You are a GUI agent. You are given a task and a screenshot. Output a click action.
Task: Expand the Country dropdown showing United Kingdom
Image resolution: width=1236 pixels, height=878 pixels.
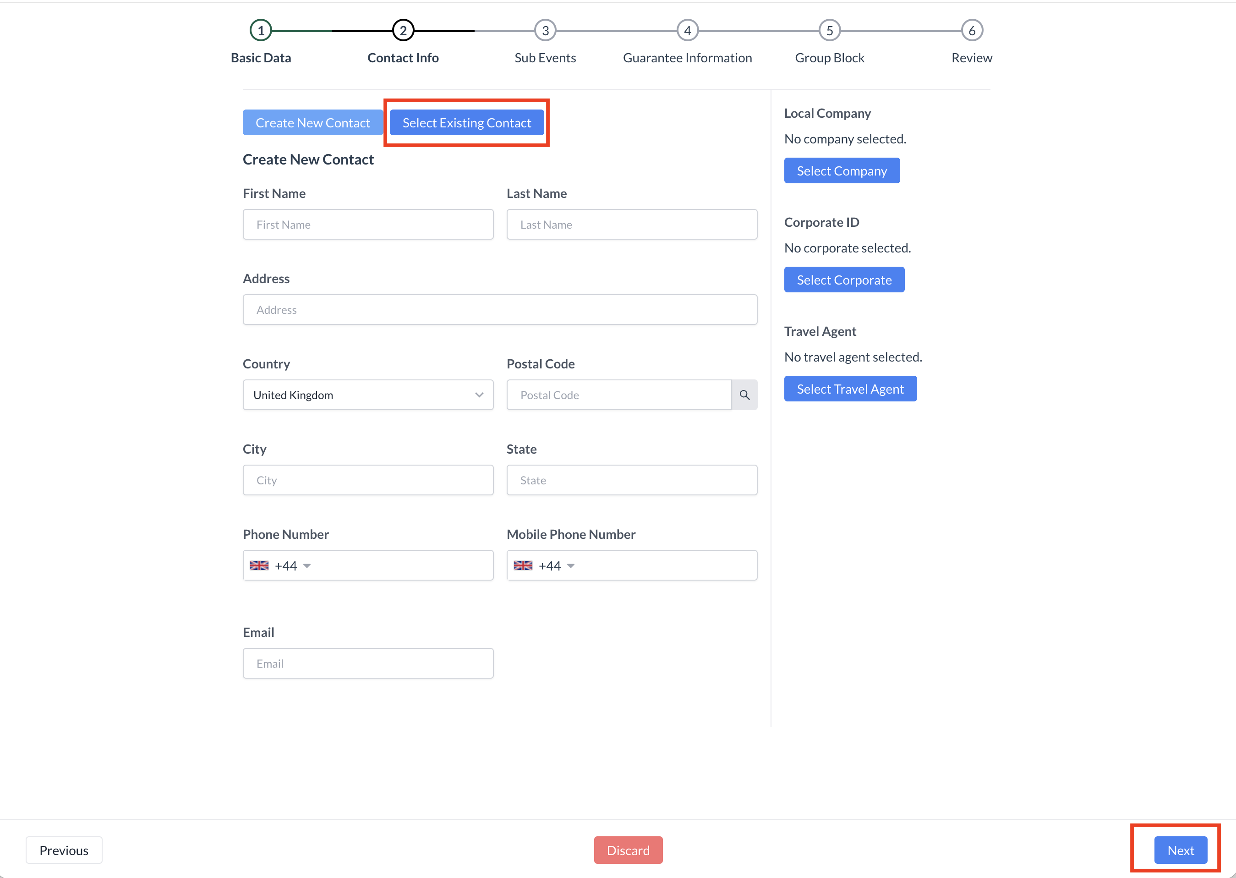(x=367, y=395)
